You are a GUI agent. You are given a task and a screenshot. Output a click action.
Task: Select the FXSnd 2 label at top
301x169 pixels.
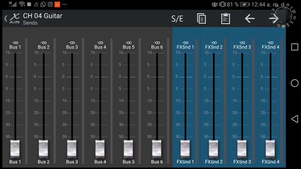[x=214, y=47]
